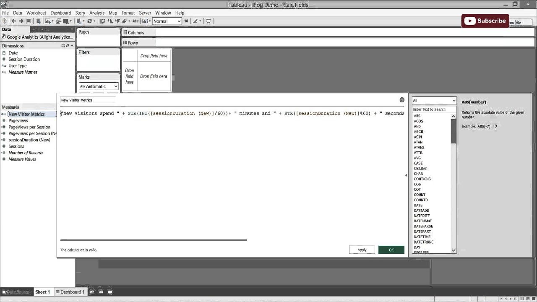Click the view as grid icon in Dimensions header
Viewport: 537px width, 302px height.
click(x=63, y=46)
